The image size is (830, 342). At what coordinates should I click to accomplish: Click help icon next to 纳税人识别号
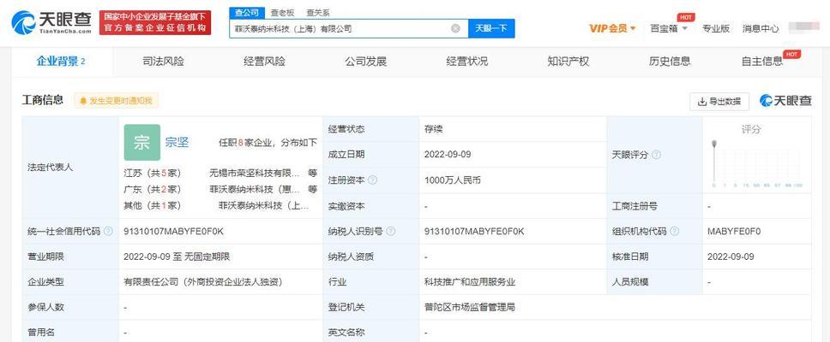(391, 231)
